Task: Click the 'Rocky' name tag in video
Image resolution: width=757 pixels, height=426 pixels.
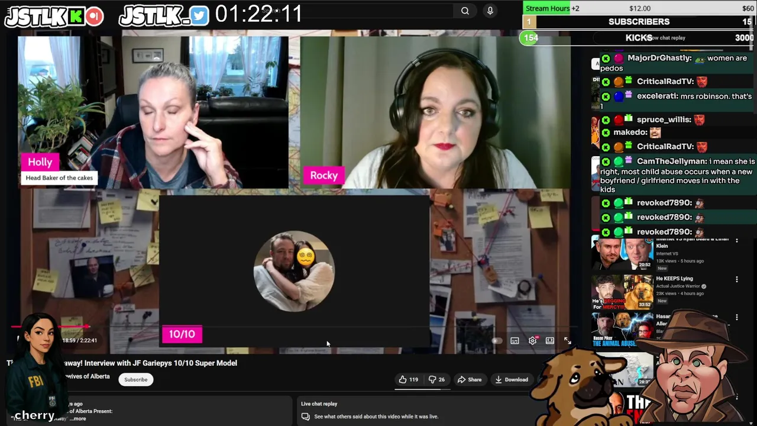Action: coord(324,175)
